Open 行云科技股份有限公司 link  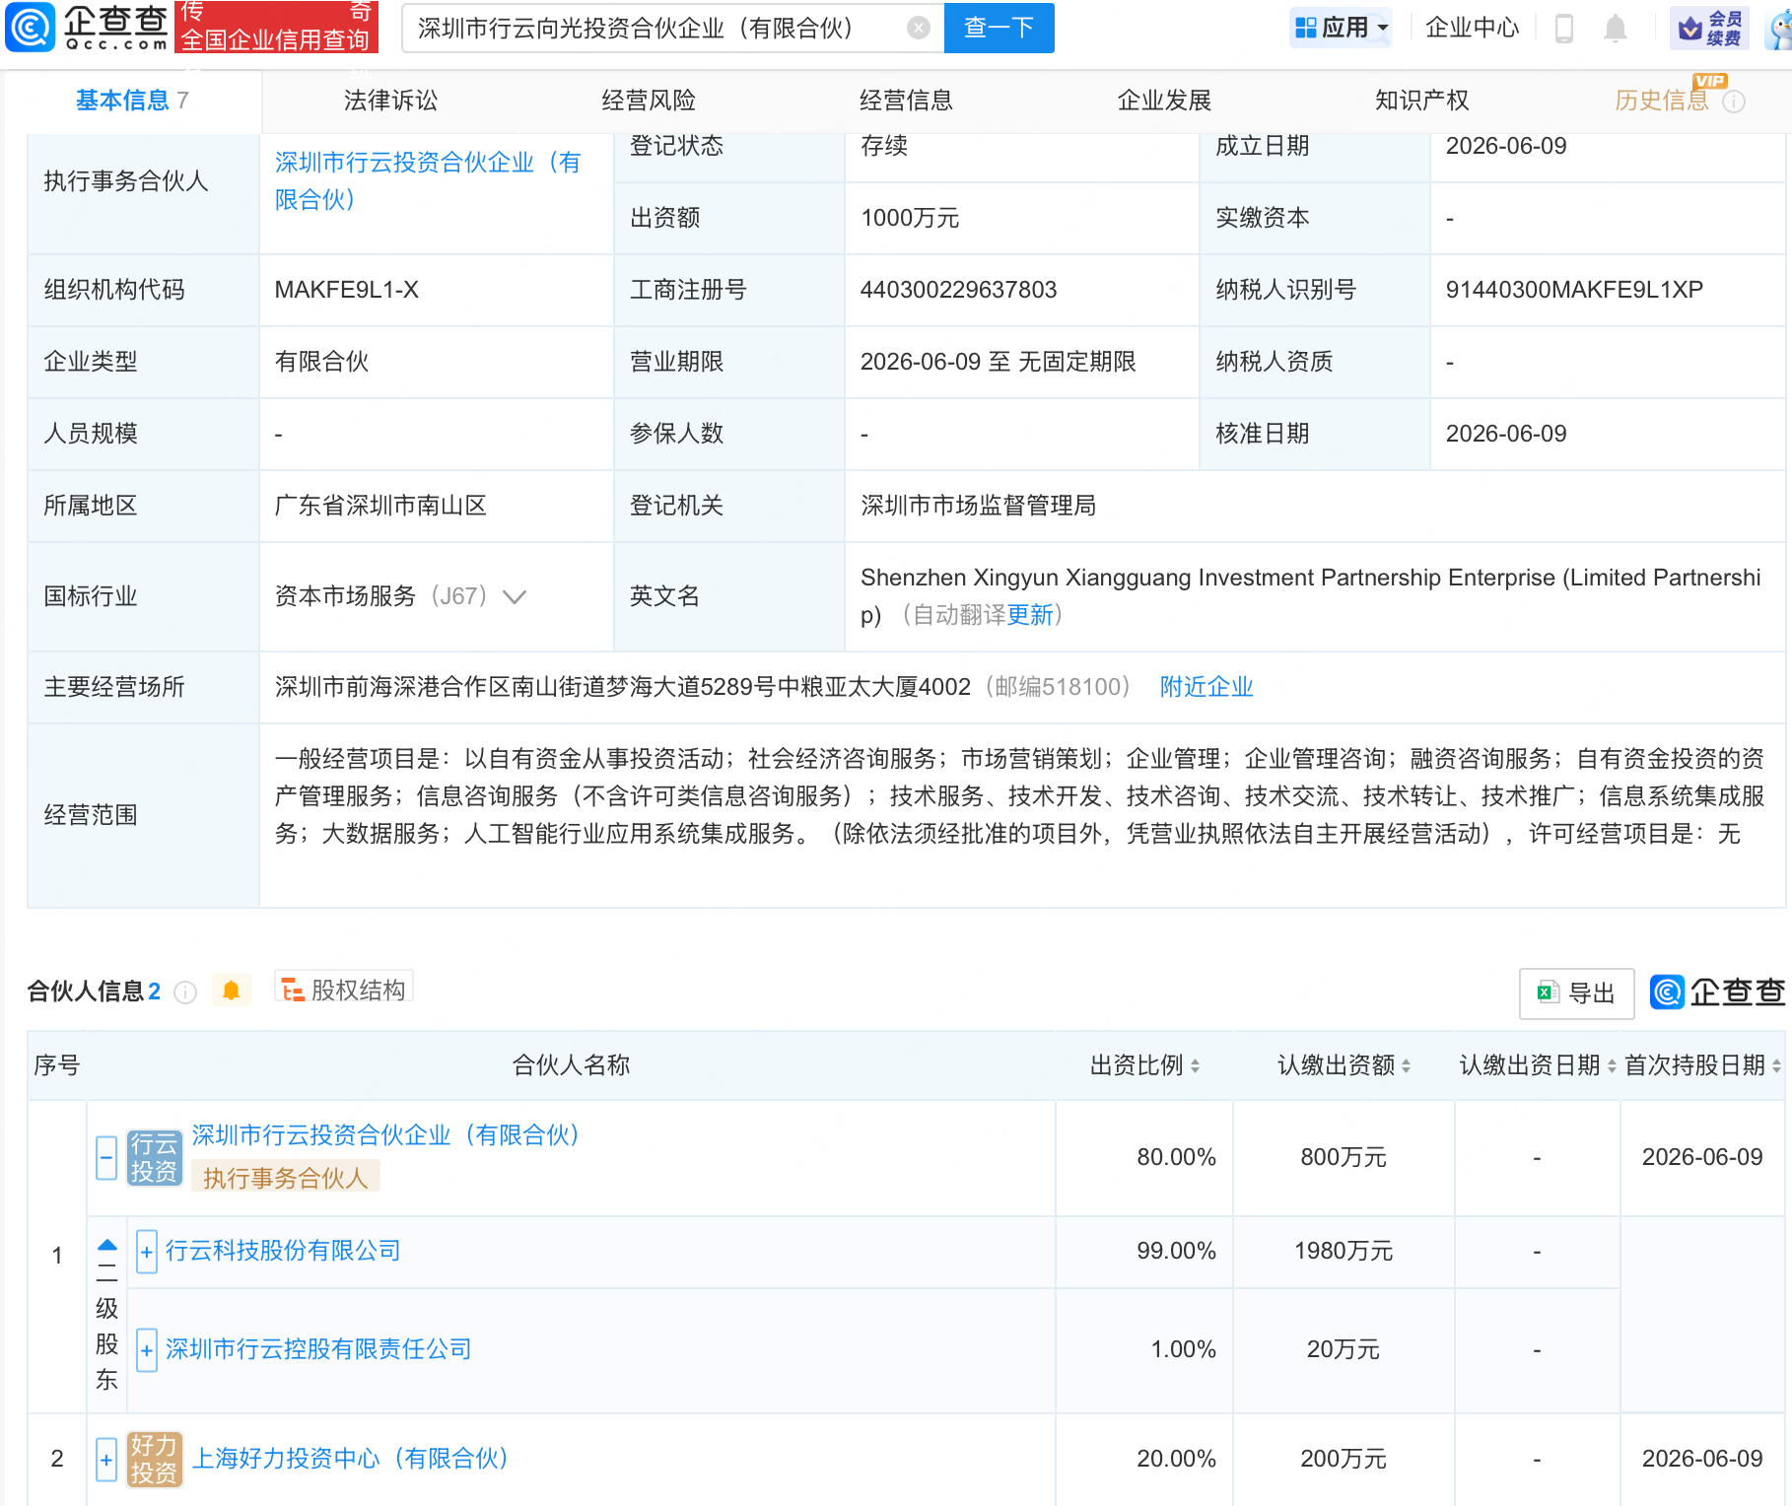(x=283, y=1251)
